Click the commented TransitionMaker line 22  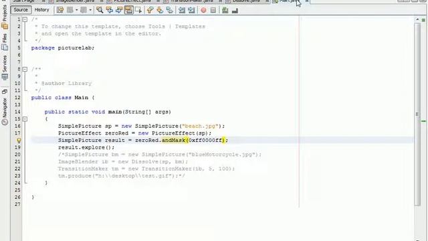tap(146, 169)
